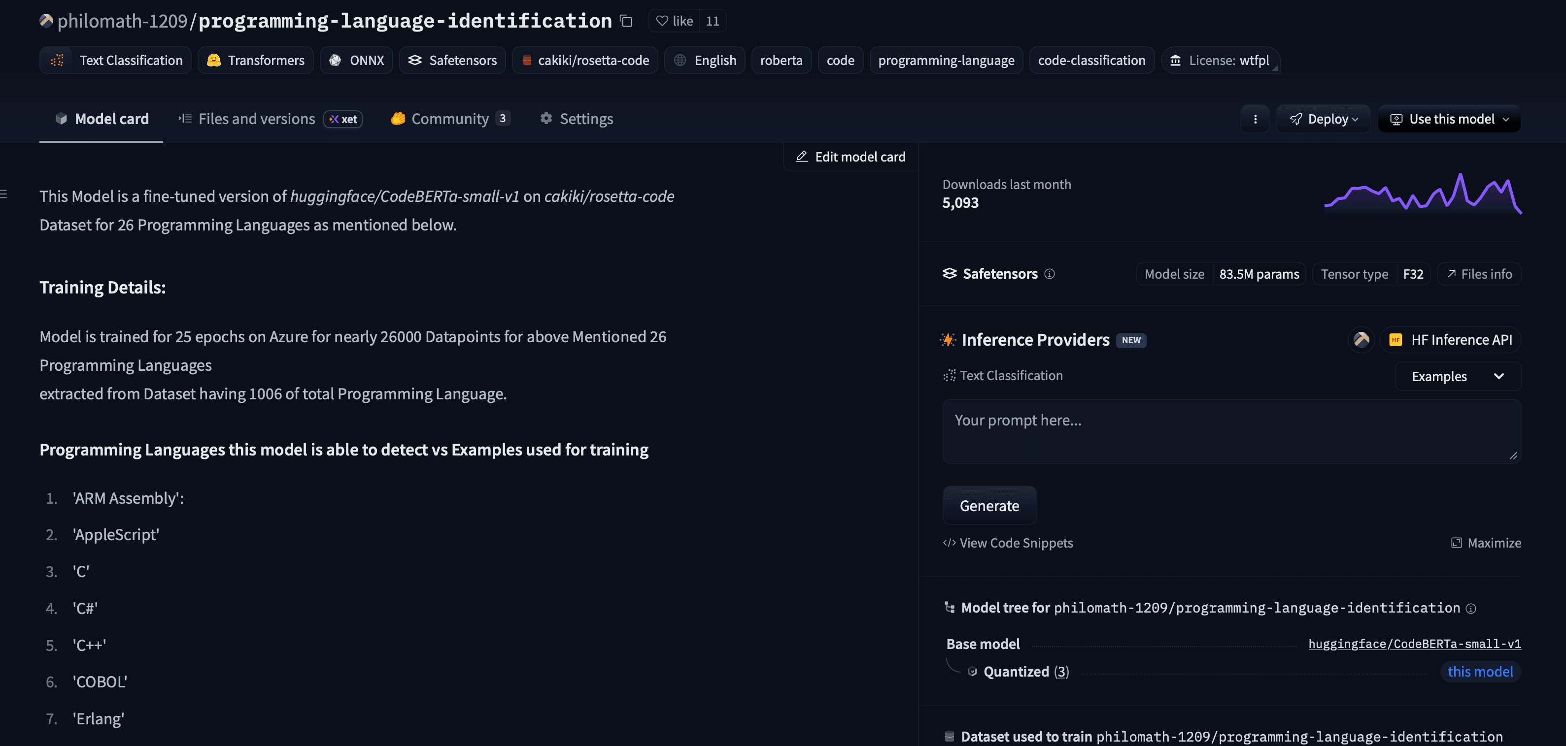
Task: Select the HF Inference API provider
Action: click(1451, 340)
